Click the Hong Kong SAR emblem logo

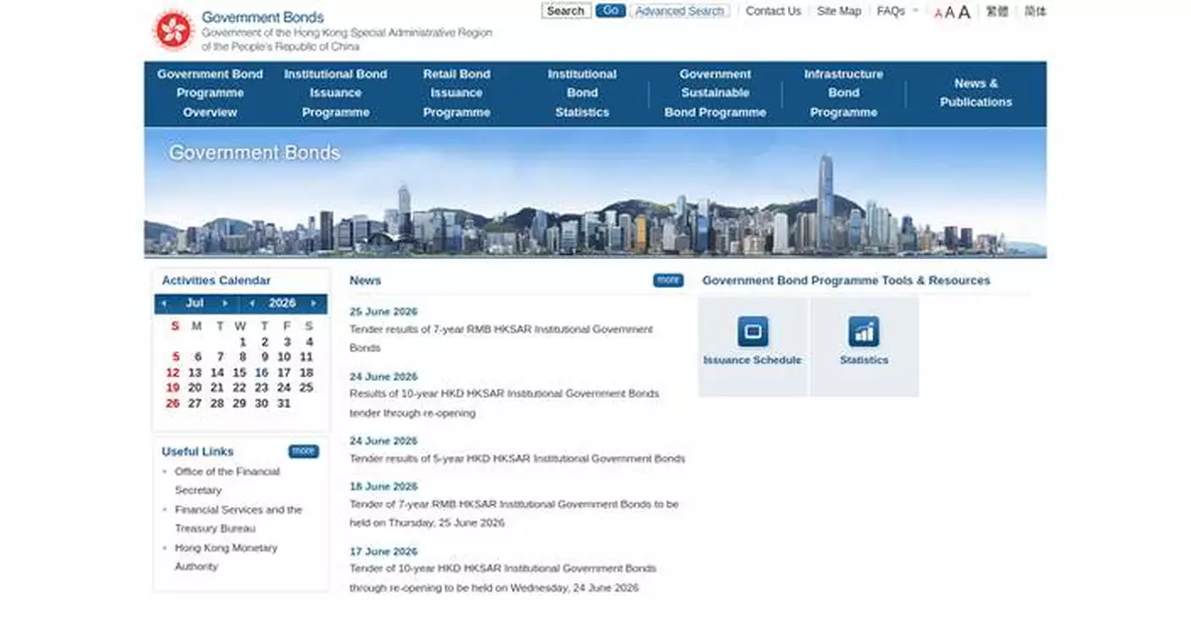click(173, 30)
